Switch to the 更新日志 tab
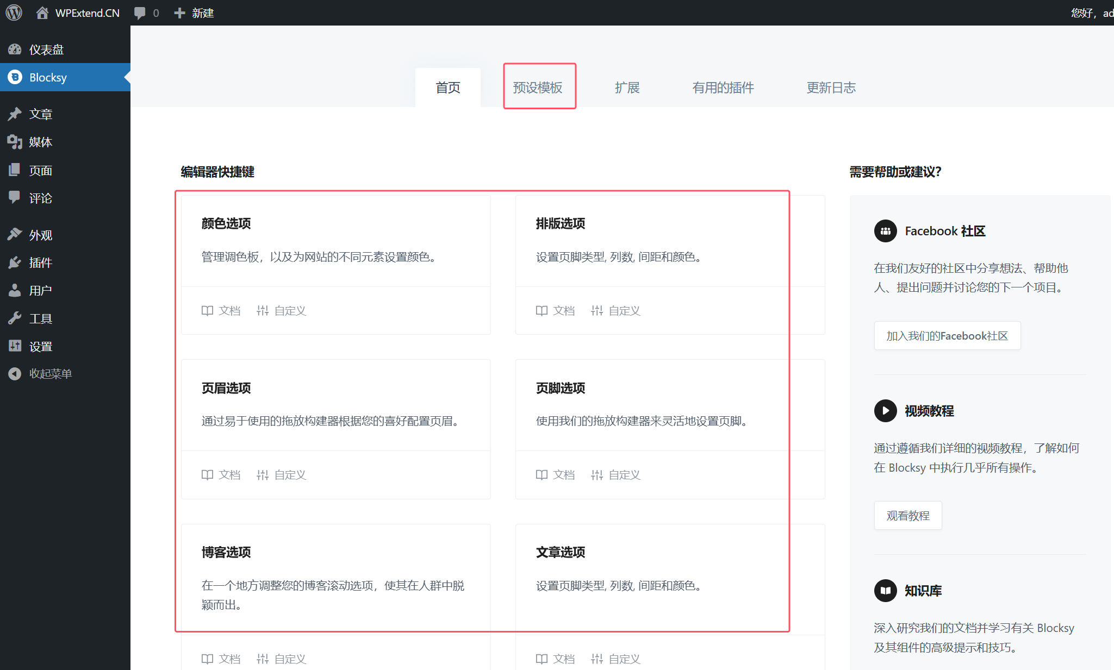 [831, 87]
